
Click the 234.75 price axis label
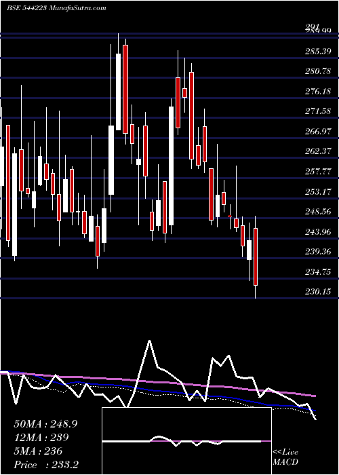(317, 272)
